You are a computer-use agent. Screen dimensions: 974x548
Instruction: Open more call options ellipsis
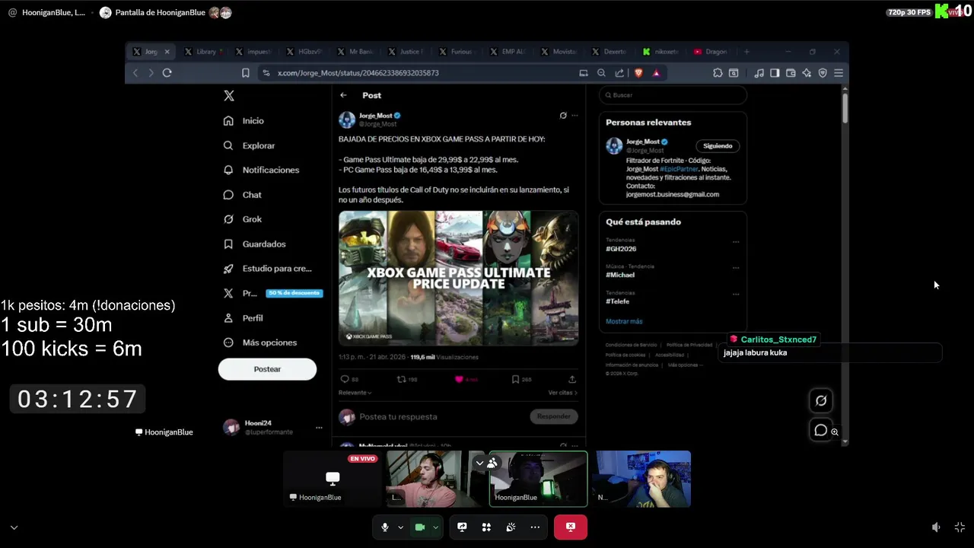tap(535, 527)
